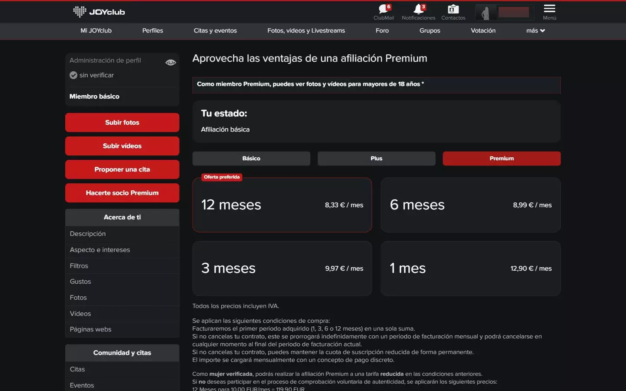This screenshot has height=391, width=626.
Task: Click the JOYclub logo
Action: (99, 12)
